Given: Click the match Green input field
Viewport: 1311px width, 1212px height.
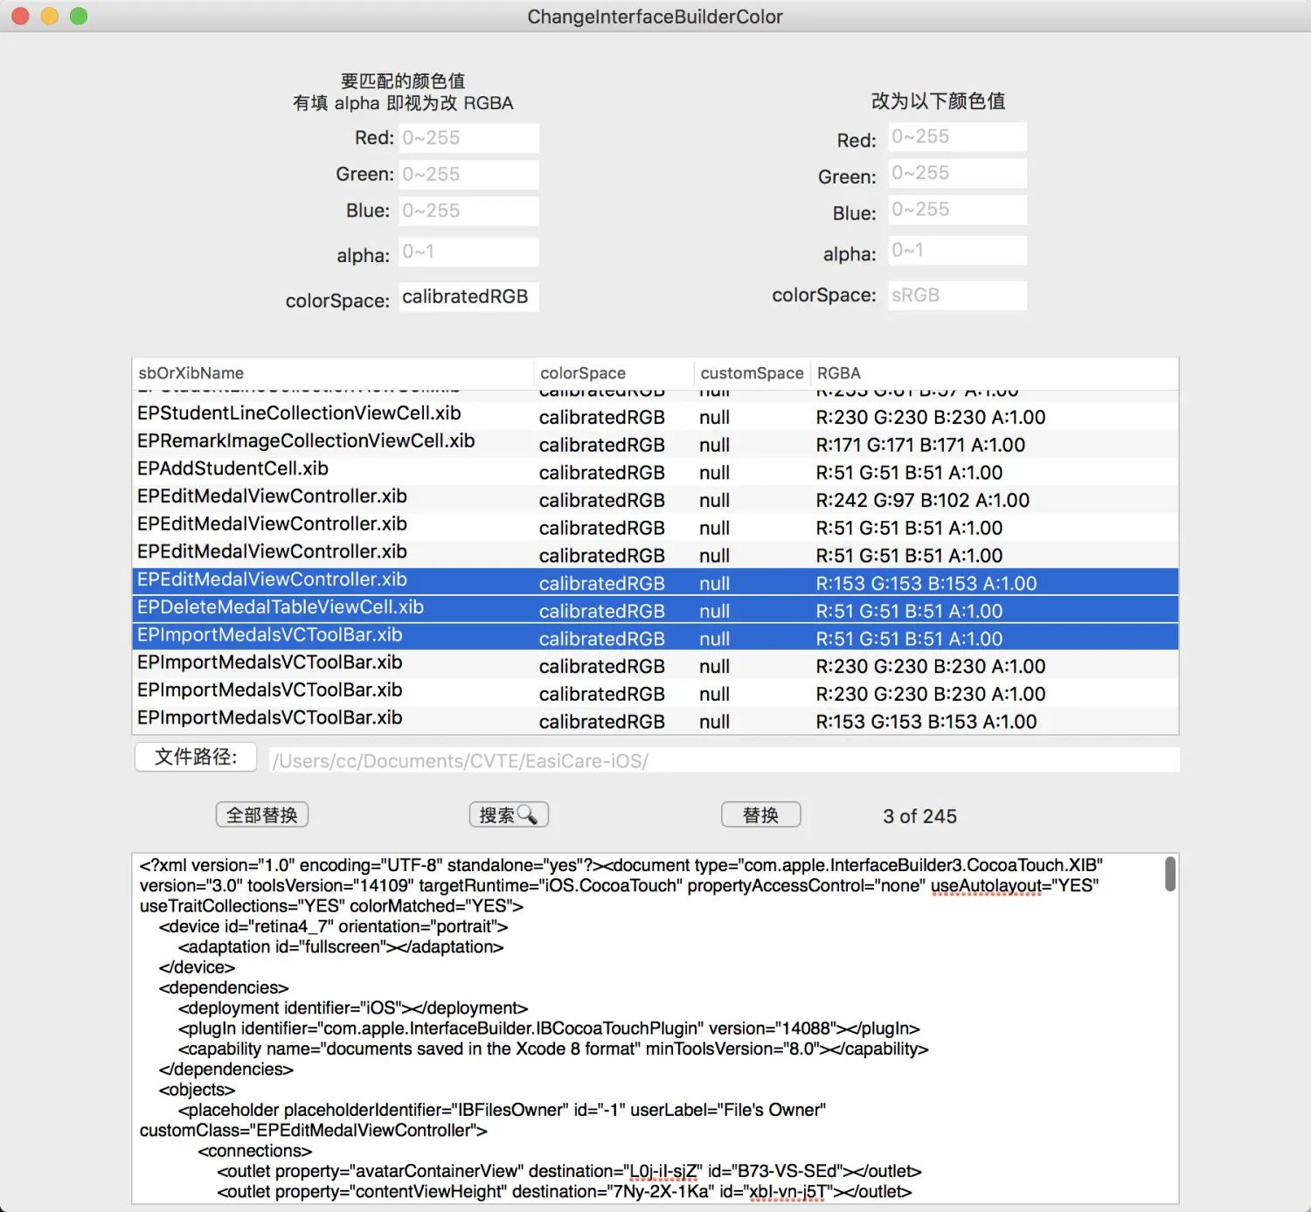Looking at the screenshot, I should tap(468, 175).
